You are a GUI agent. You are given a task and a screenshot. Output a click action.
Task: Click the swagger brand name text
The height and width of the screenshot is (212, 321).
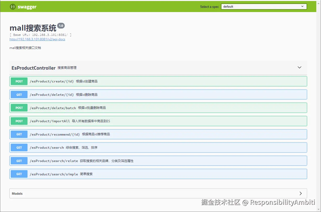[x=27, y=7]
